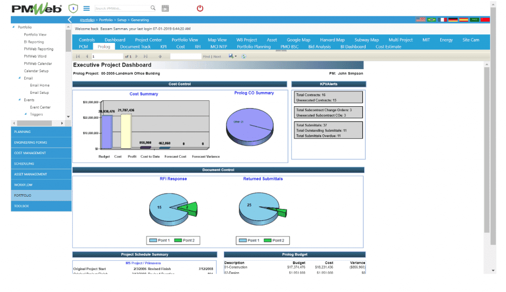Go to next report page
506x292 pixels.
tap(136, 56)
